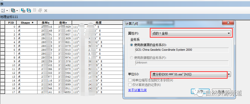Open the Table Options menu
This screenshot has width=250, height=104.
(4, 11)
